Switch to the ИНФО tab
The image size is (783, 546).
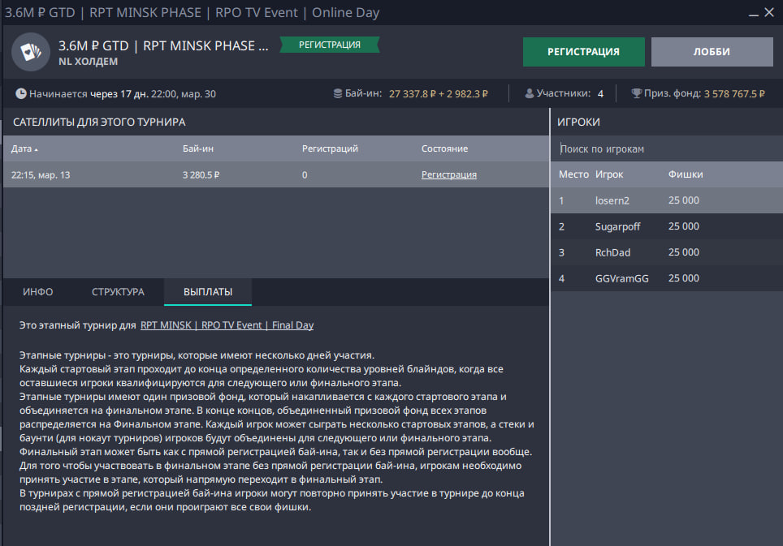38,292
